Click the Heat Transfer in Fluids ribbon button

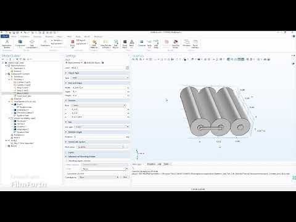point(105,44)
